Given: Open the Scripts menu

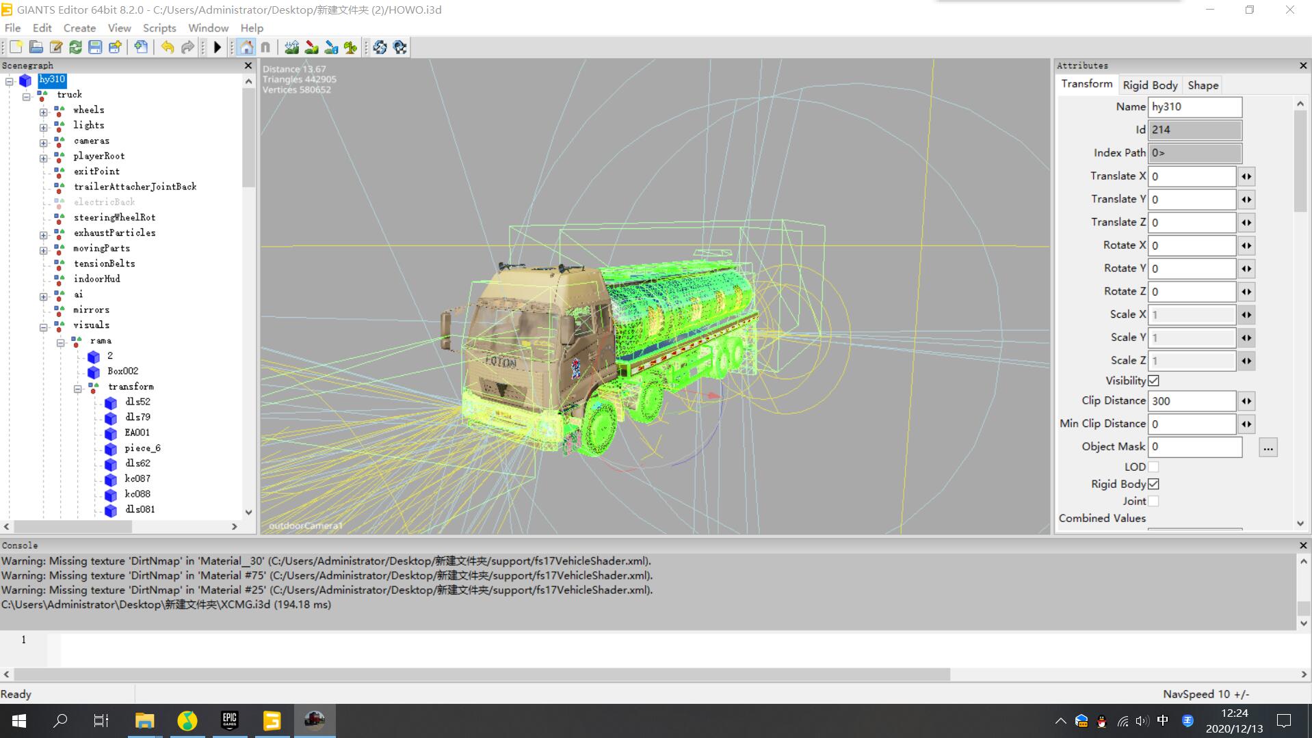Looking at the screenshot, I should click(x=159, y=28).
